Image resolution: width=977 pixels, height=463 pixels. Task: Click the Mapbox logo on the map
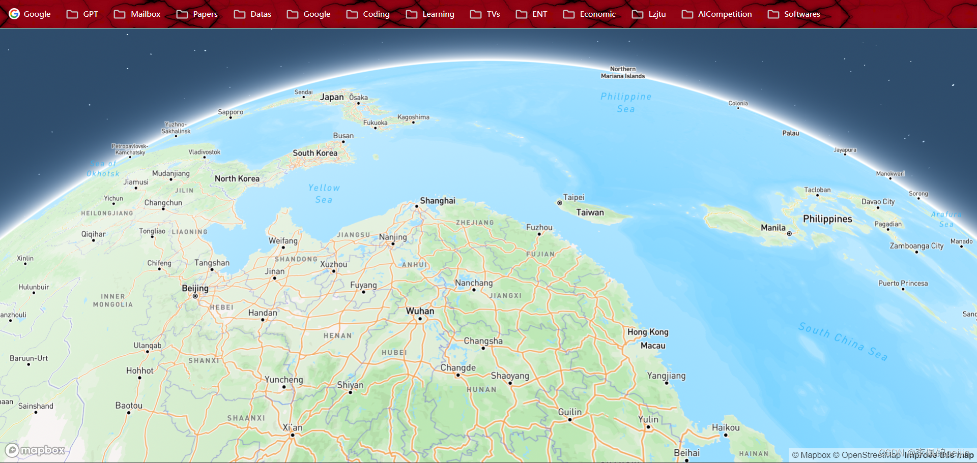(35, 450)
